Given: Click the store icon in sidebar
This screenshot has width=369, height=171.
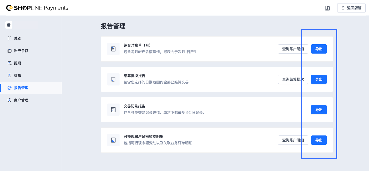Looking at the screenshot, I should (9, 25).
